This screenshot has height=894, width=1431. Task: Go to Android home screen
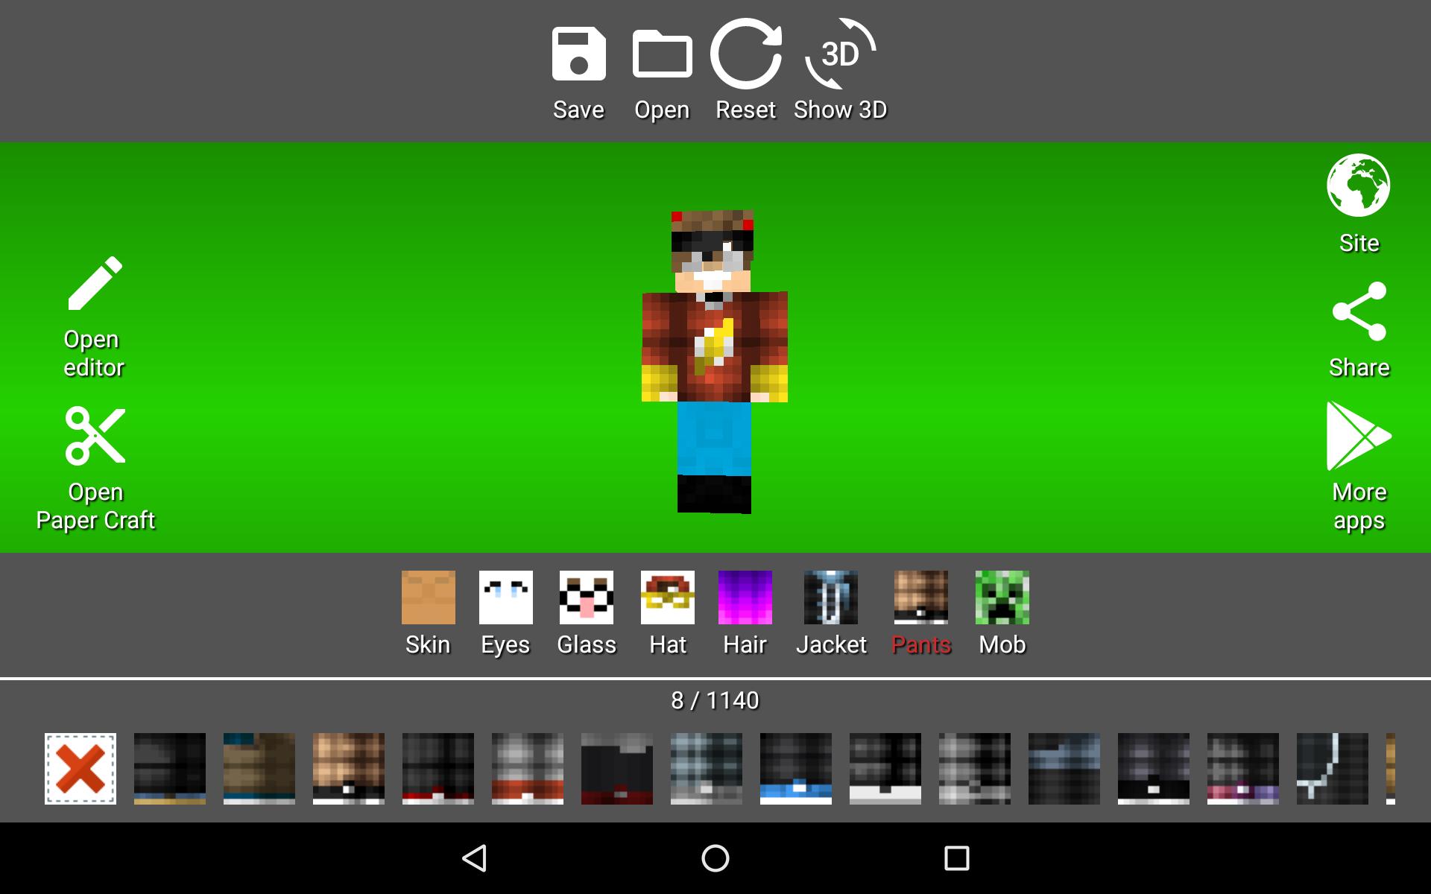coord(715,858)
